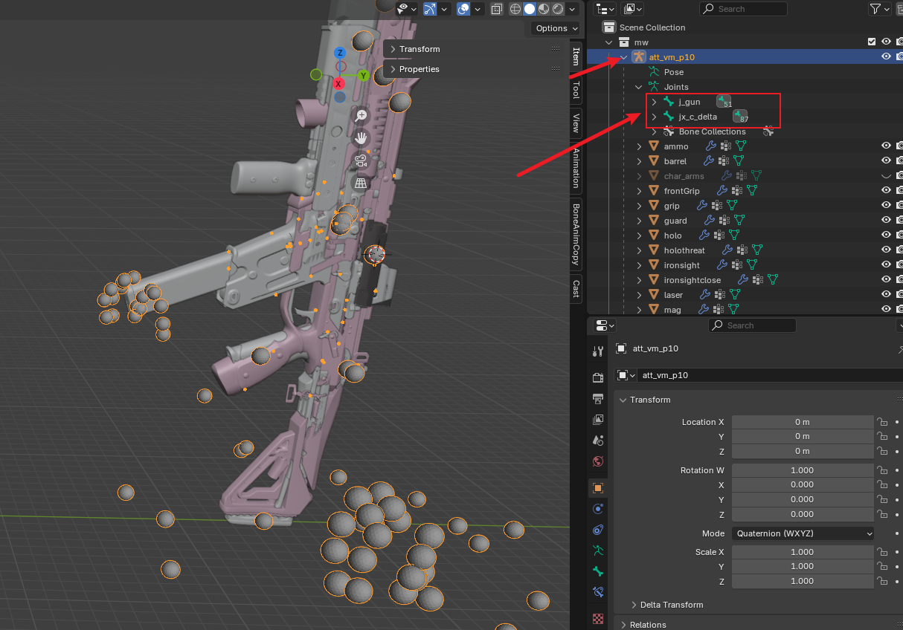Toggle camera view gizmo in viewport
This screenshot has width=903, height=630.
(x=361, y=160)
